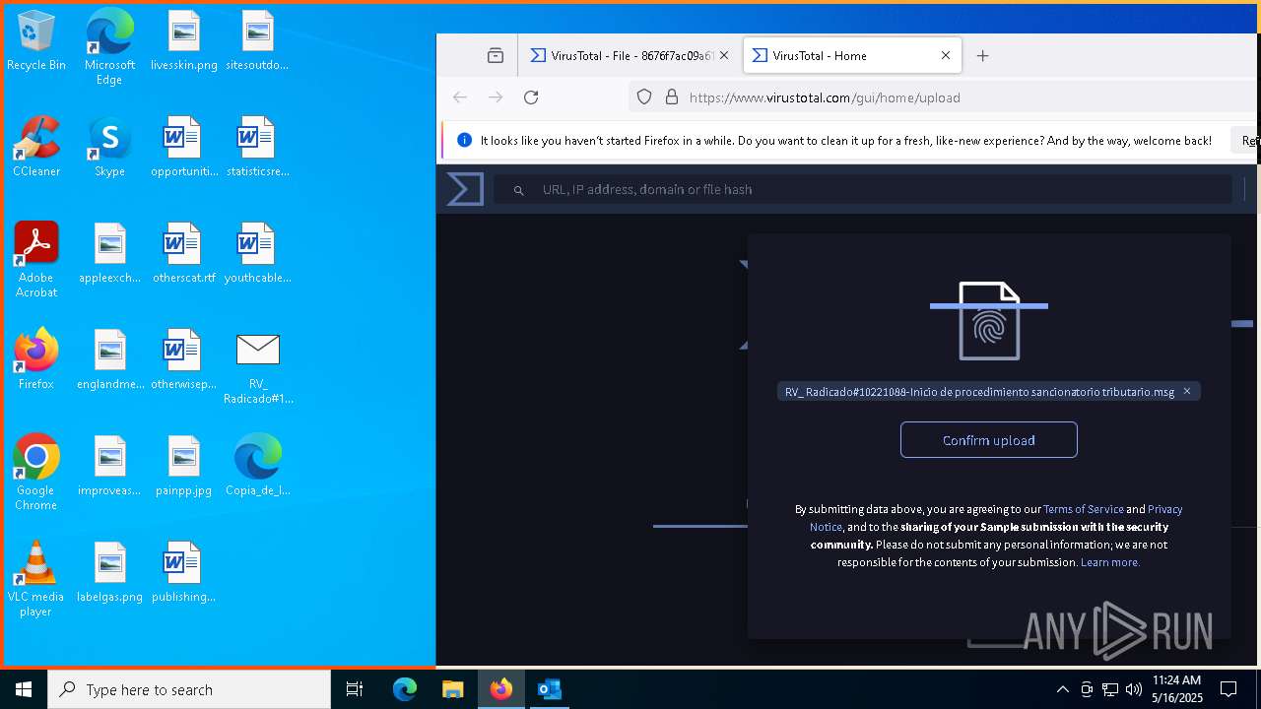Remove the selected .msg file chip

(1187, 391)
